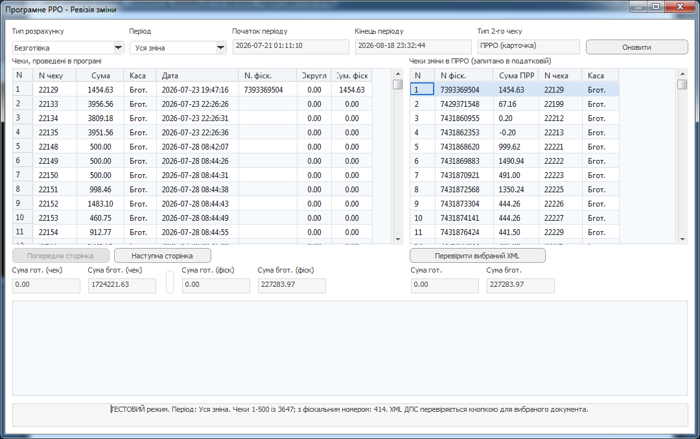Viewport: 700px width, 439px height.
Task: Select check 22153 cell
Action: [54, 218]
